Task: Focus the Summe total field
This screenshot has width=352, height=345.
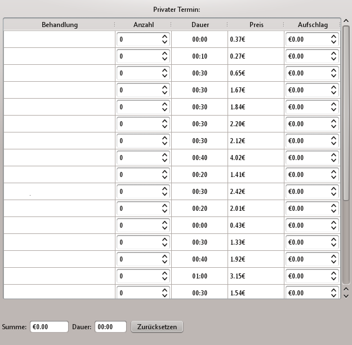Action: 49,326
